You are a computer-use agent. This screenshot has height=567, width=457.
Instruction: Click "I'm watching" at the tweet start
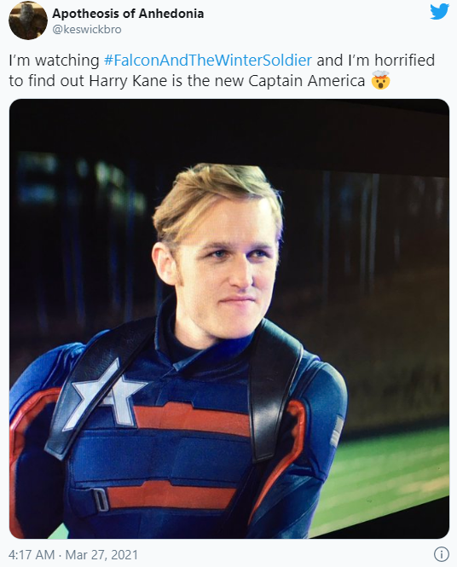tap(54, 60)
